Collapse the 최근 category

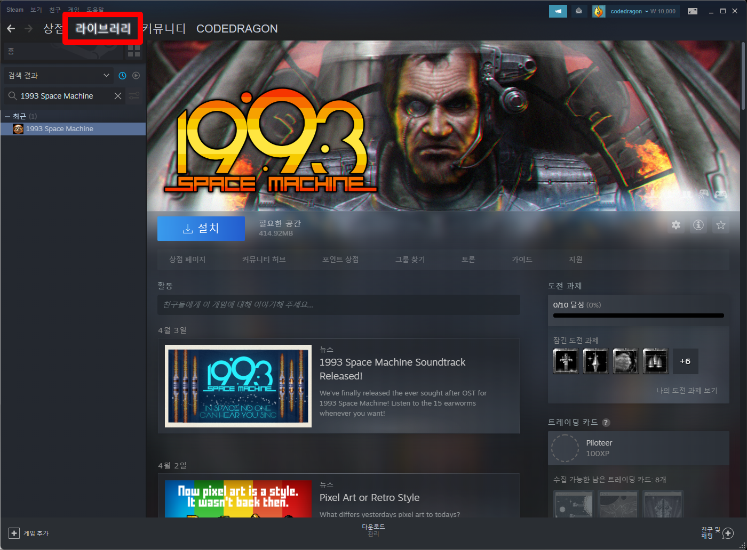pos(7,116)
